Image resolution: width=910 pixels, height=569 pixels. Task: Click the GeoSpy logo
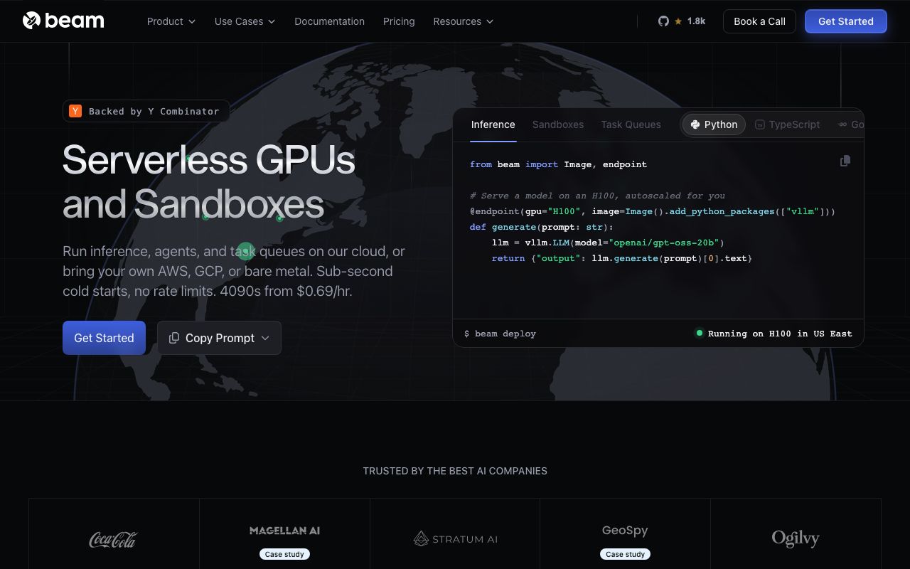tap(625, 531)
